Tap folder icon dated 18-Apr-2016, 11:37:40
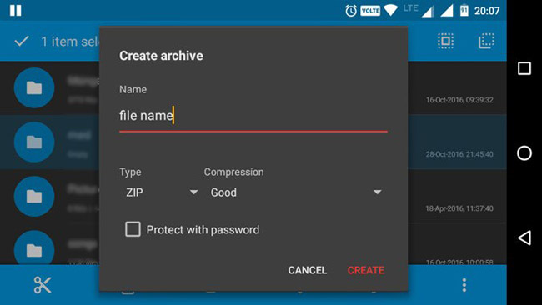 click(x=34, y=196)
